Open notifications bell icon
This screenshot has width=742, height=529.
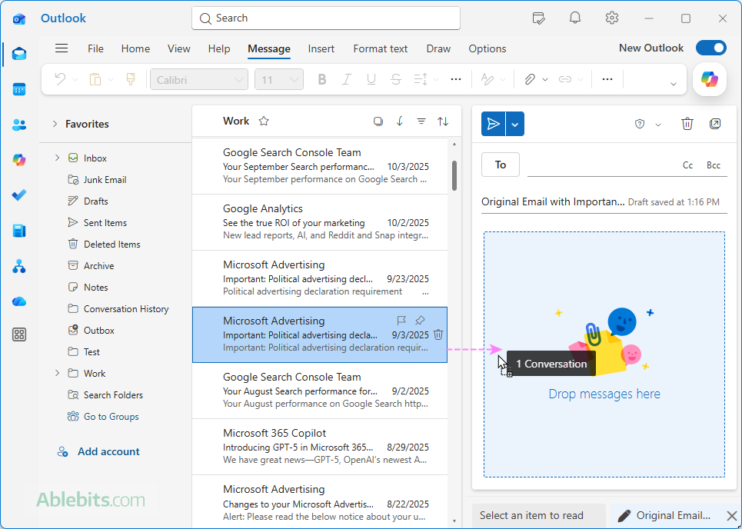click(574, 18)
